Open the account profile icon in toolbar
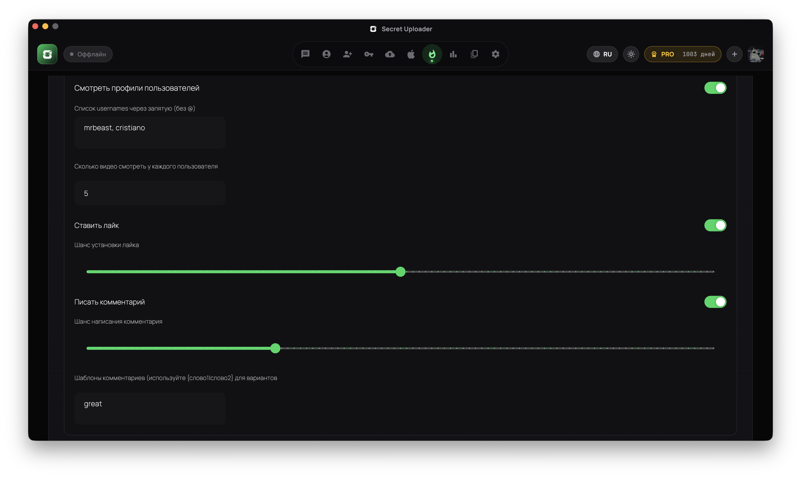The width and height of the screenshot is (801, 478). 327,54
